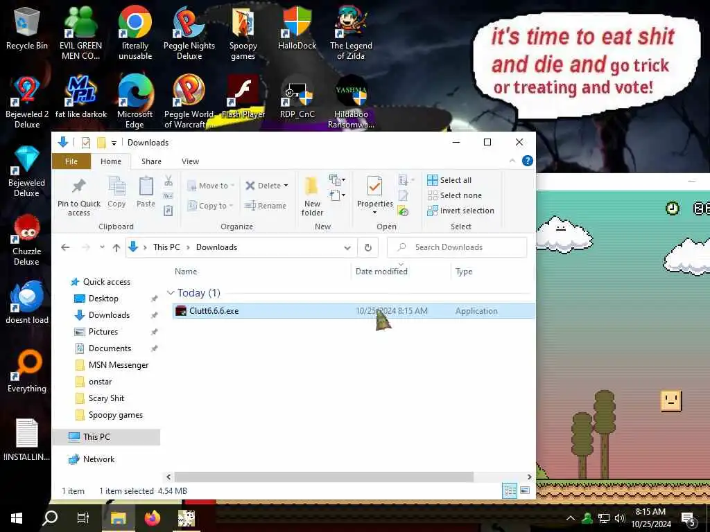Open the Copy to dropdown

coord(211,206)
